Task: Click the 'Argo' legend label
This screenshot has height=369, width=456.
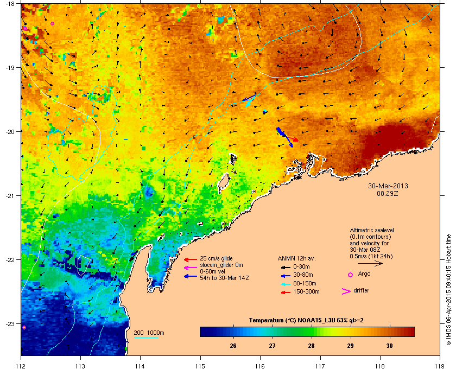Action: (364, 274)
